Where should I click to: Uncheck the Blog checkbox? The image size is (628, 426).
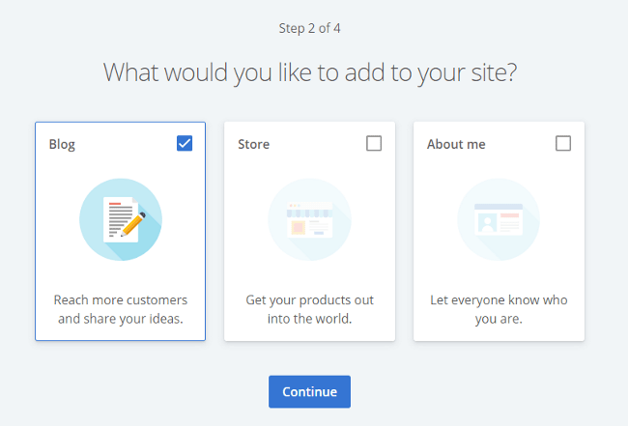pos(185,143)
